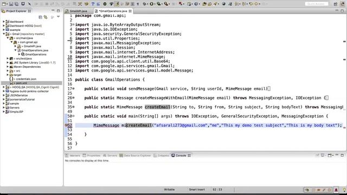The image size is (347, 195).
Task: Click the Save All toolbar icon
Action: point(16,4)
